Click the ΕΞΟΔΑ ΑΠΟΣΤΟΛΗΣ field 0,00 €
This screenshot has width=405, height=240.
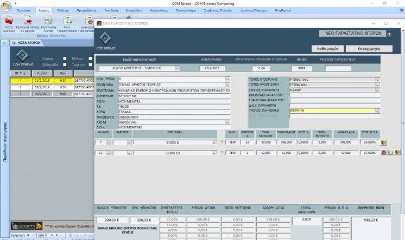pos(307,221)
